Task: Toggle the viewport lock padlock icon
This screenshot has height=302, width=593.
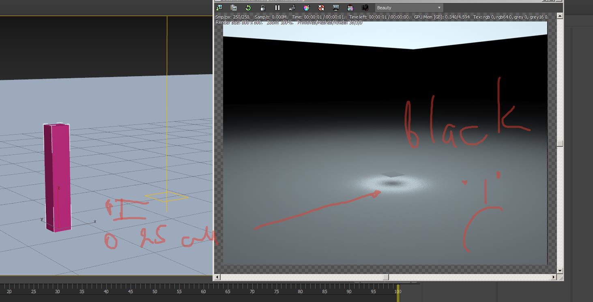Action: pyautogui.click(x=263, y=8)
